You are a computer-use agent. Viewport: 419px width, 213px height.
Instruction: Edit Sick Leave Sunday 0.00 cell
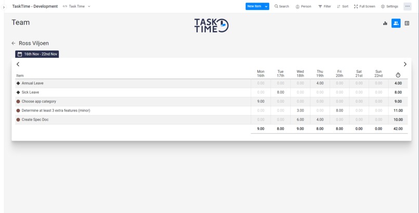[x=378, y=92]
